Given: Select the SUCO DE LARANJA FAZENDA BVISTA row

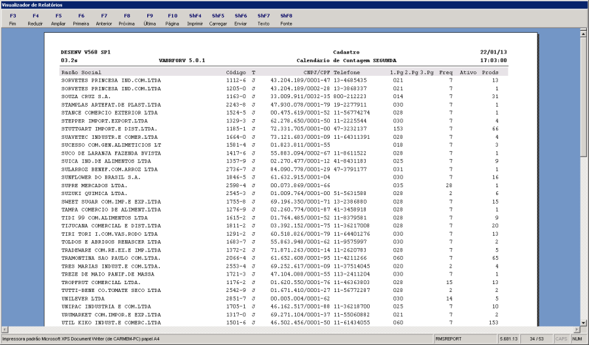Looking at the screenshot, I should (280, 153).
